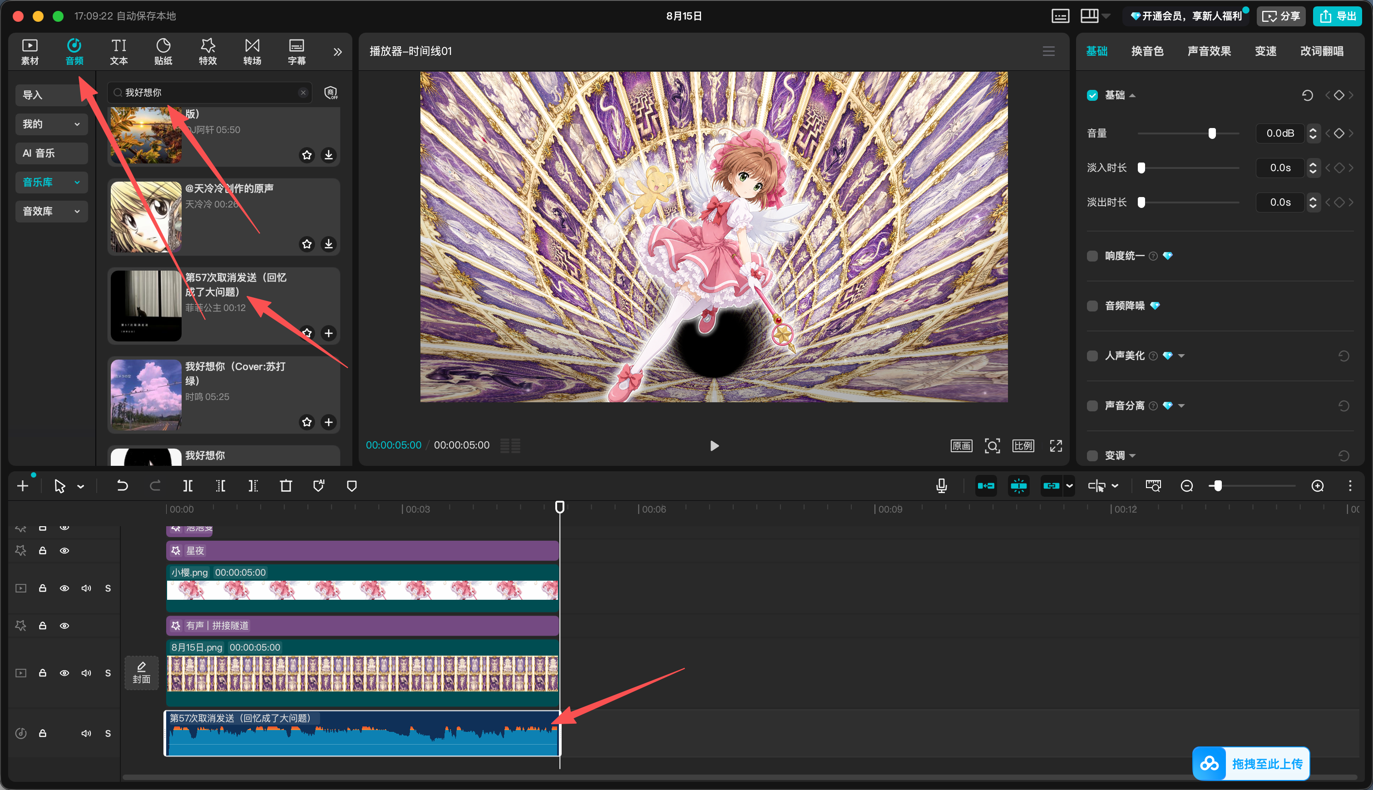Select the split clip tool
The height and width of the screenshot is (790, 1373).
[x=188, y=486]
